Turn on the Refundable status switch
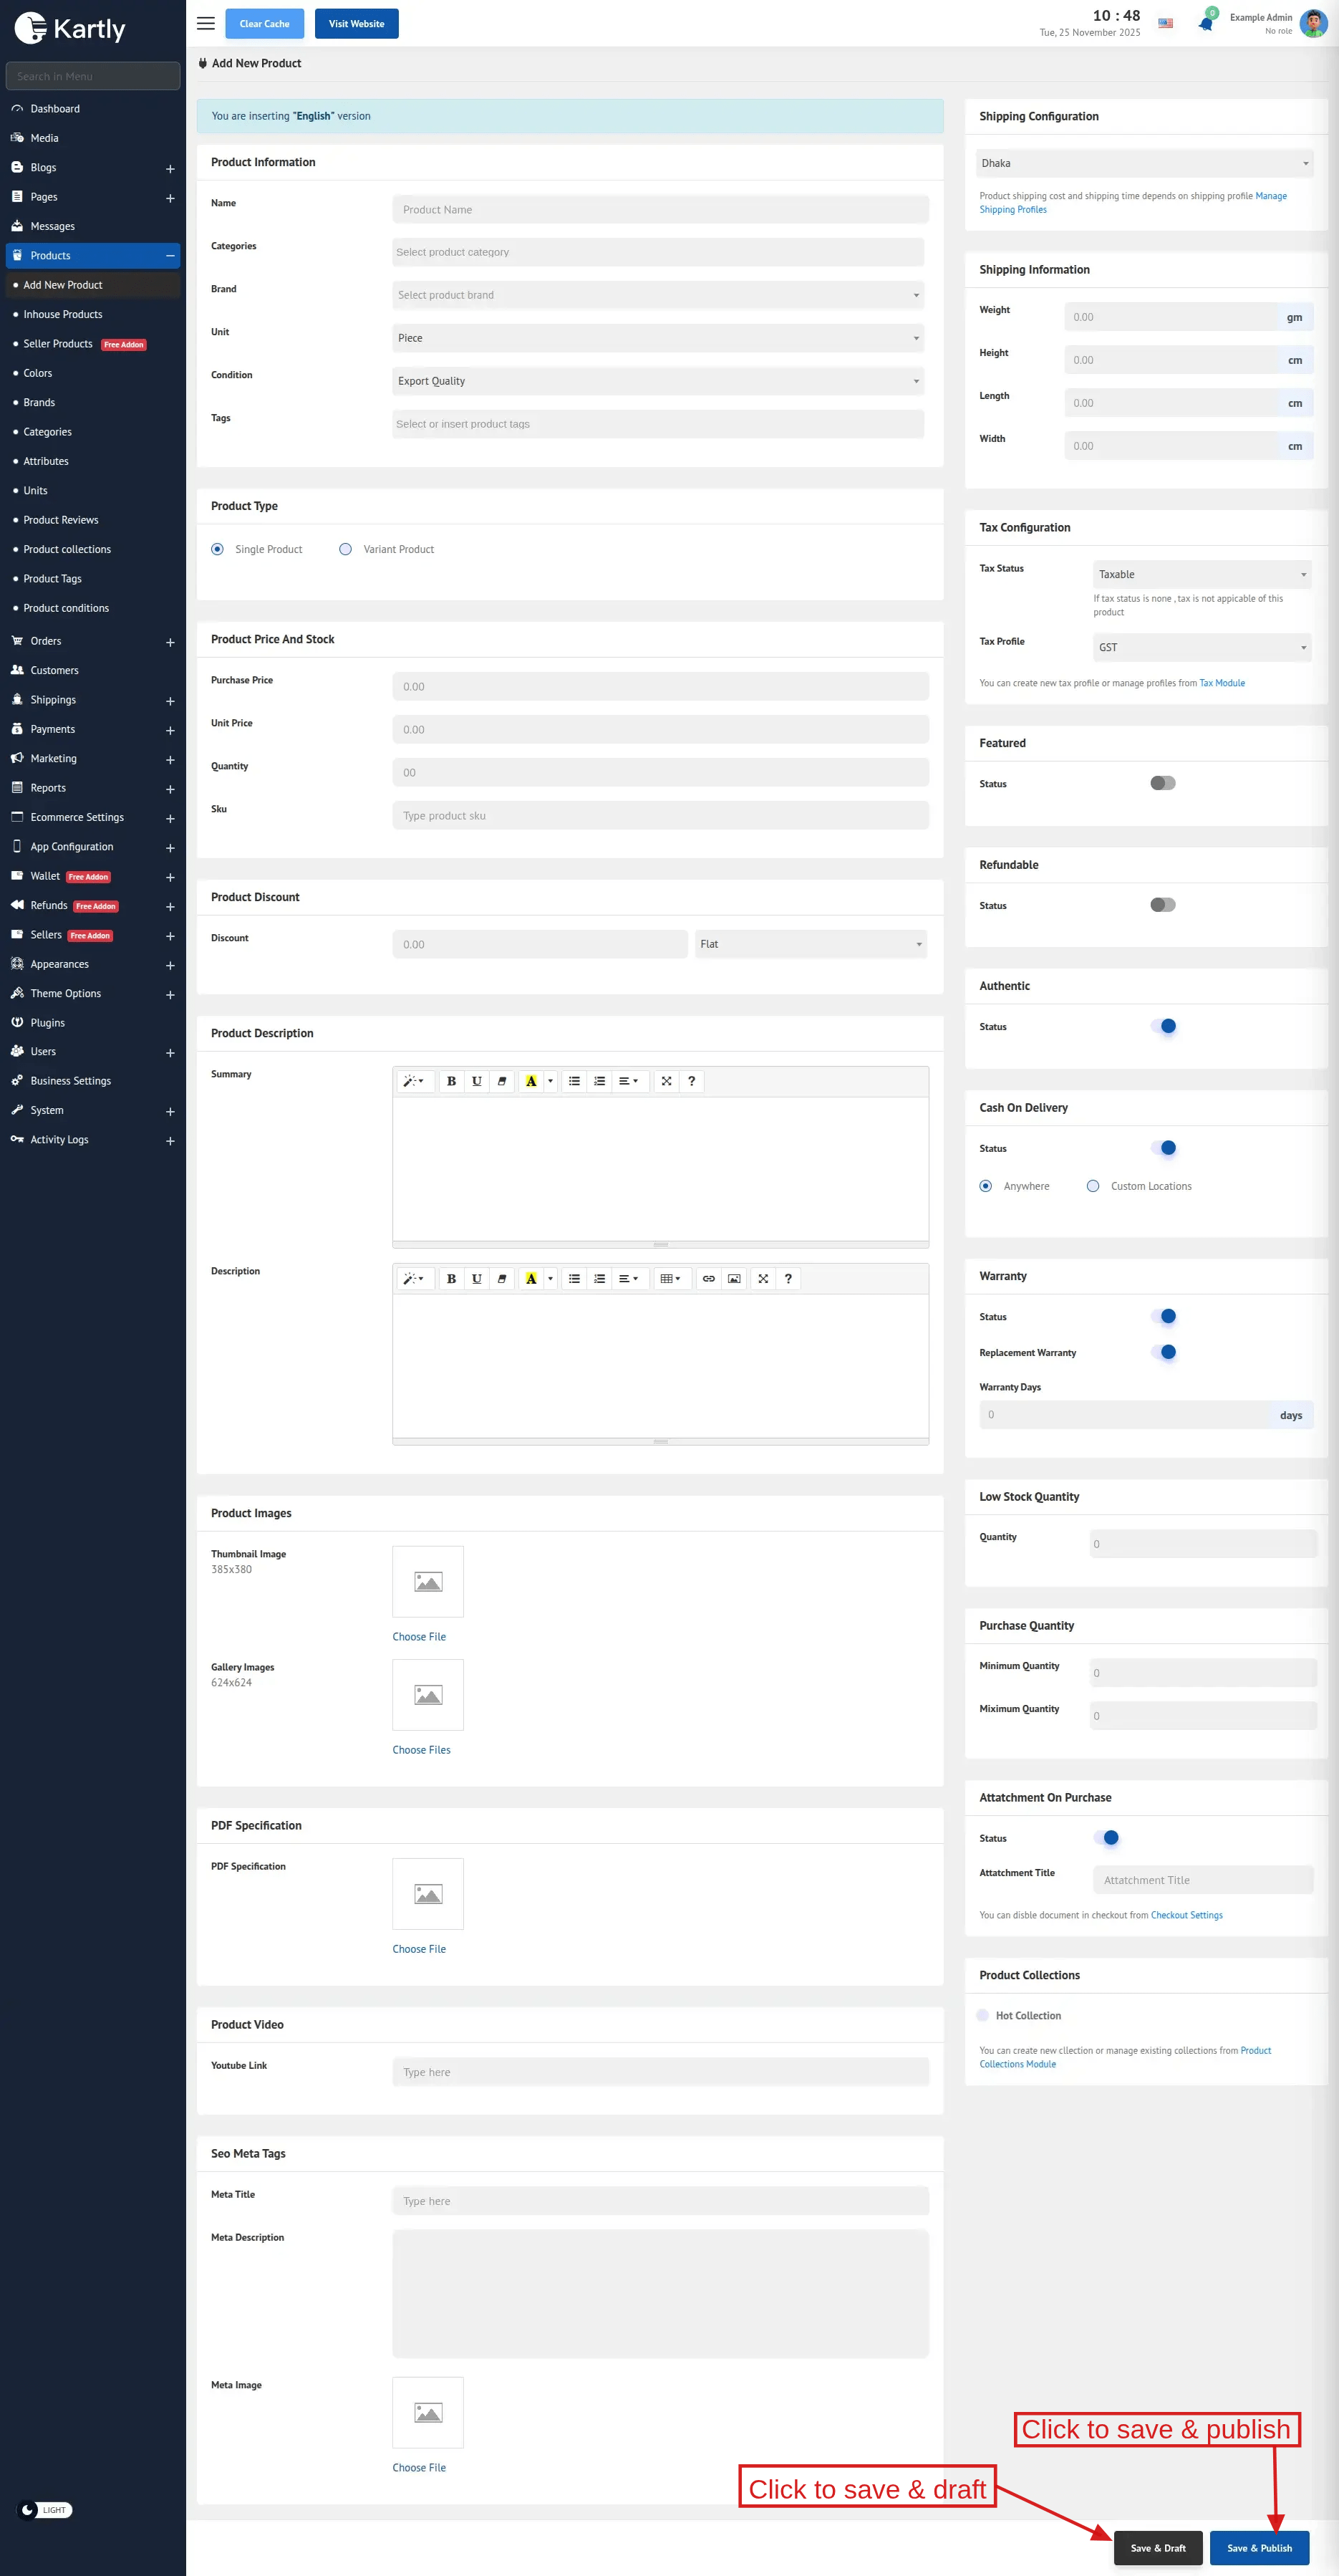 1162,905
